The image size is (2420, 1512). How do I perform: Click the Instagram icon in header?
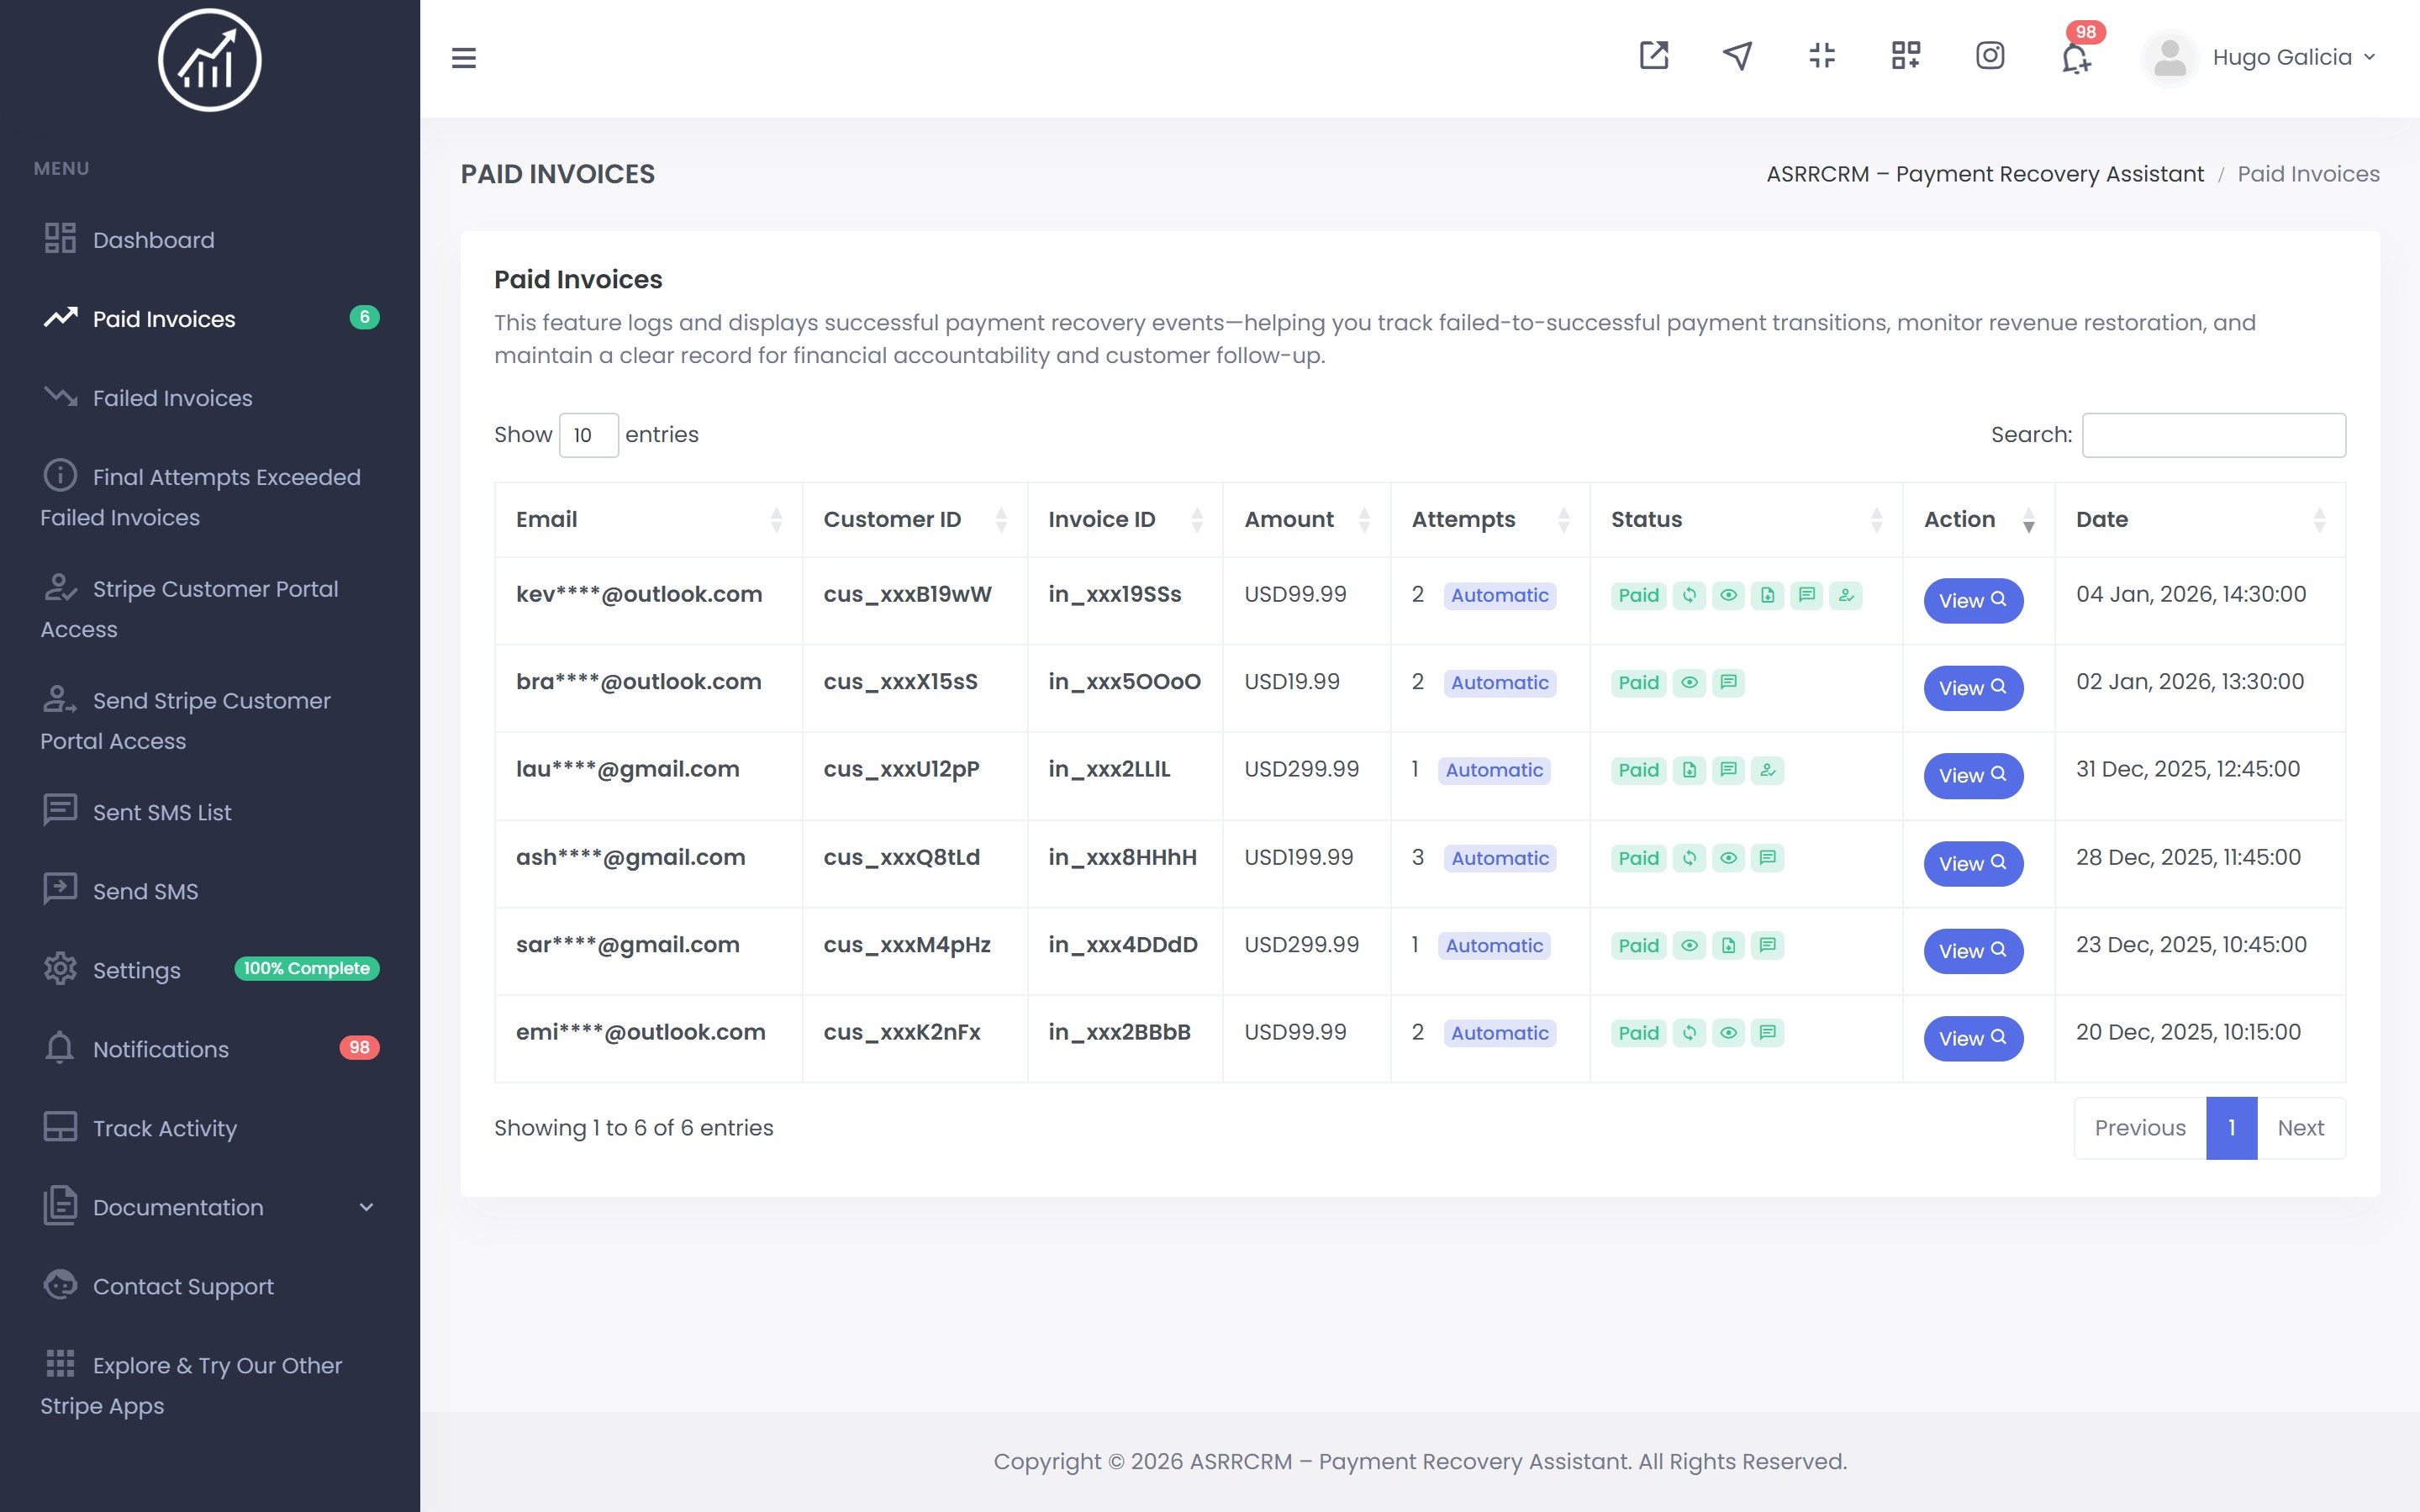[1990, 56]
